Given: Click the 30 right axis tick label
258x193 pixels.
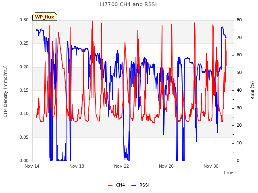Looking at the screenshot, I should 239,108.
